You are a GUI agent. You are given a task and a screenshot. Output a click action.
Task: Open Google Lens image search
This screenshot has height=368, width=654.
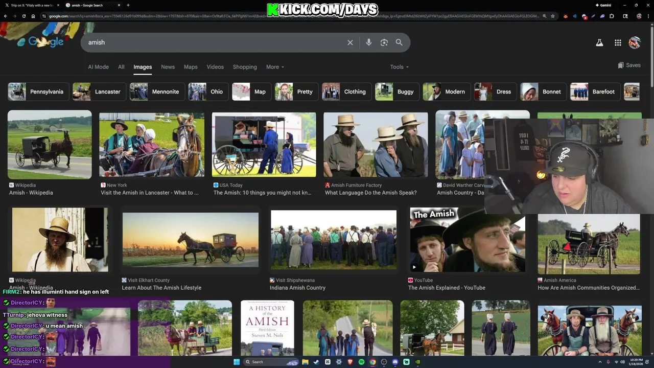[384, 42]
